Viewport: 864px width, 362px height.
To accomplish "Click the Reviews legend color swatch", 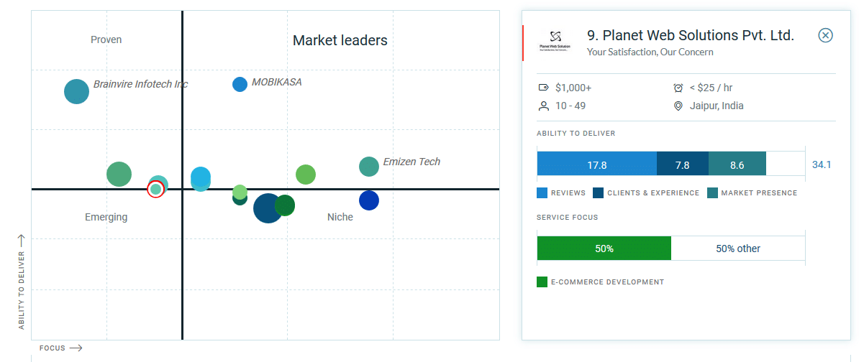I will click(x=542, y=192).
